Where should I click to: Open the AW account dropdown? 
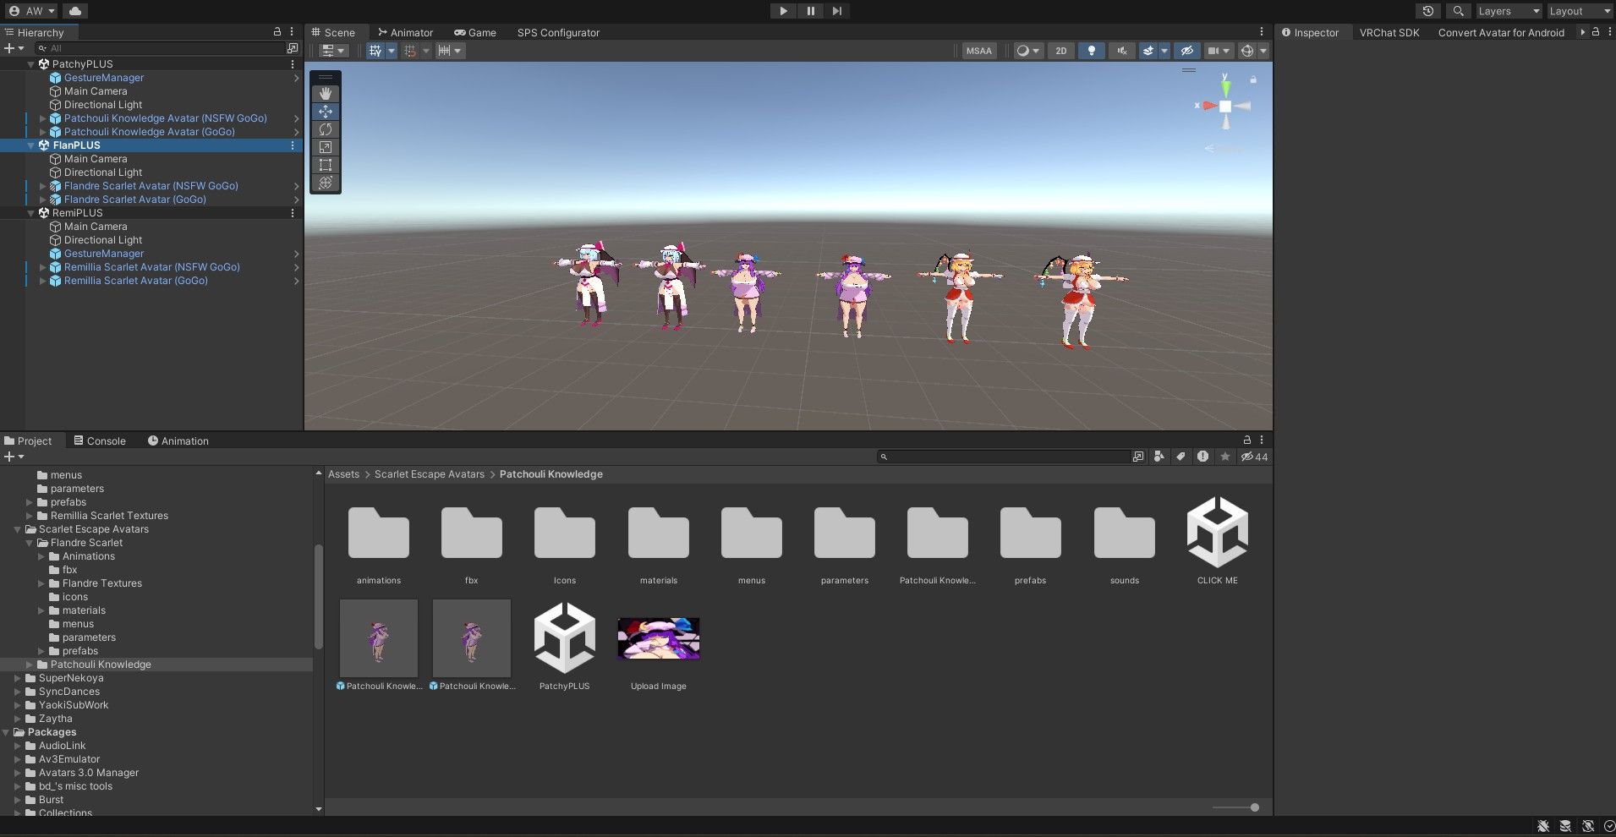pos(32,11)
